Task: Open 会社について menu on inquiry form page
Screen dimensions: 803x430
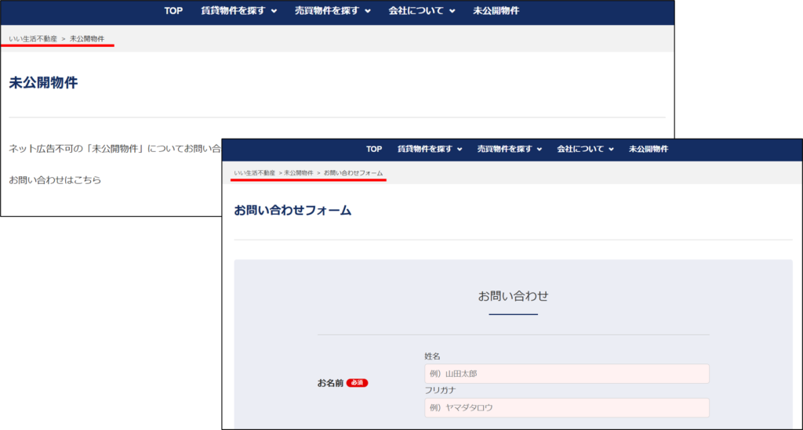Action: (x=580, y=149)
